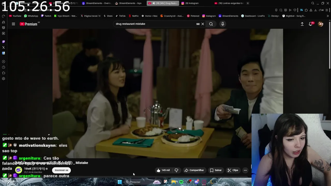
Task: Open X icon in browser sidebar
Action: pos(3,48)
